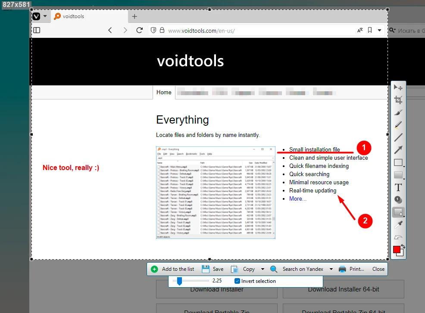The width and height of the screenshot is (425, 313).
Task: Uncheck the Invert selection checkbox
Action: [237, 281]
